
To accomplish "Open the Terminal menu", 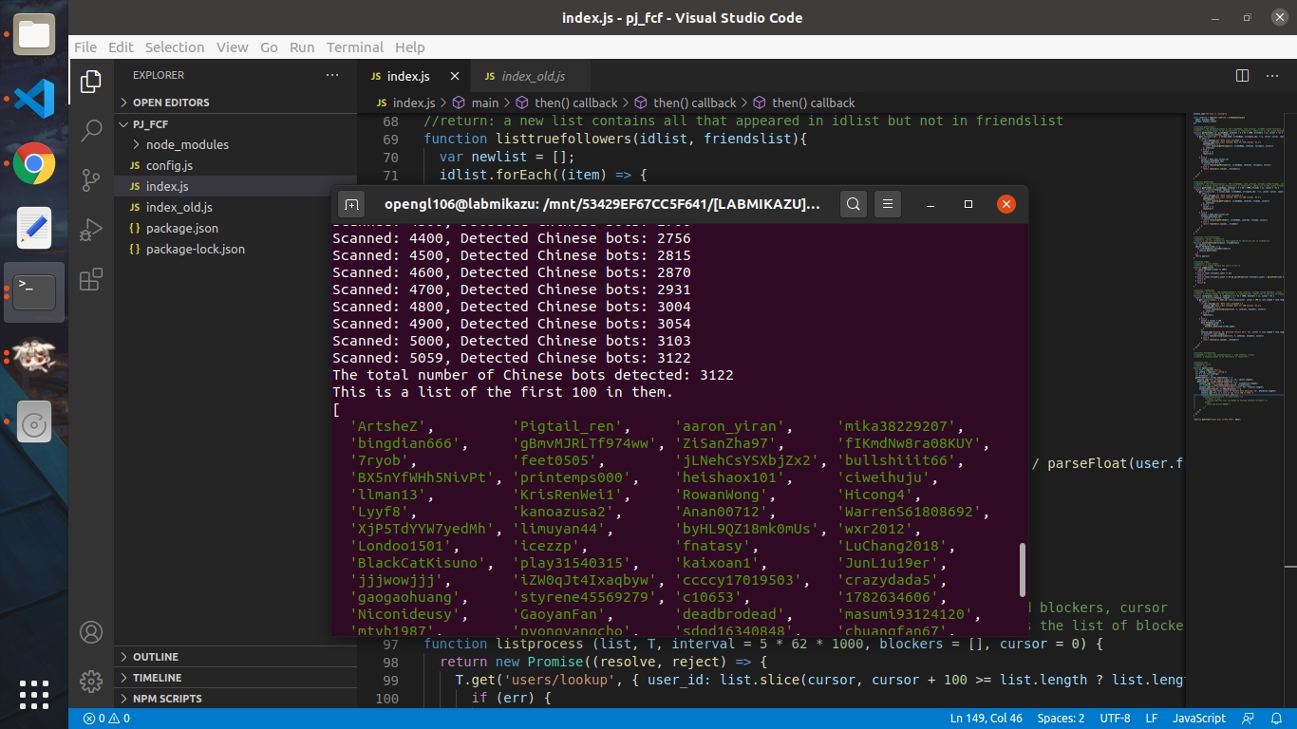I will pyautogui.click(x=355, y=47).
